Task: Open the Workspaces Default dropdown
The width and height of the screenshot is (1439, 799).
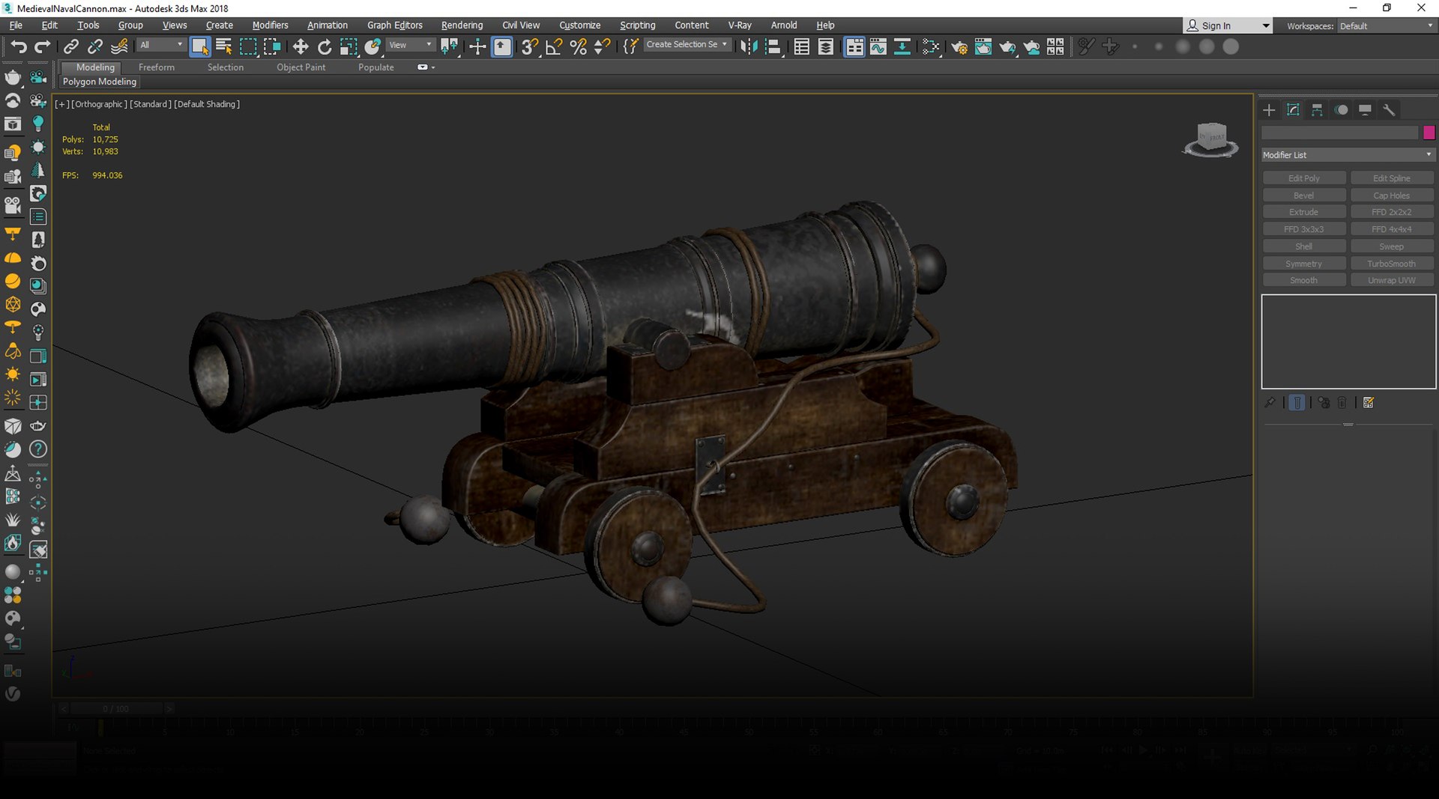Action: tap(1387, 25)
